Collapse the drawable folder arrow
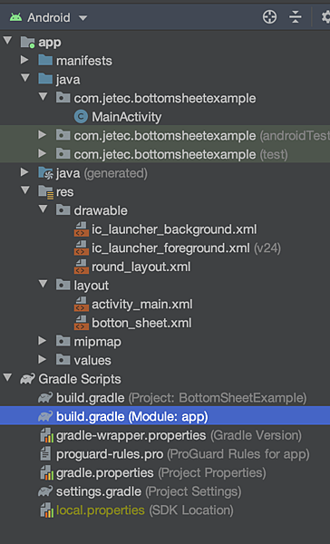This screenshot has height=544, width=330. 43,209
